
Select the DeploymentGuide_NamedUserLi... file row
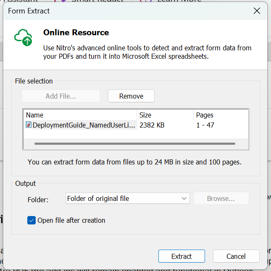point(136,125)
